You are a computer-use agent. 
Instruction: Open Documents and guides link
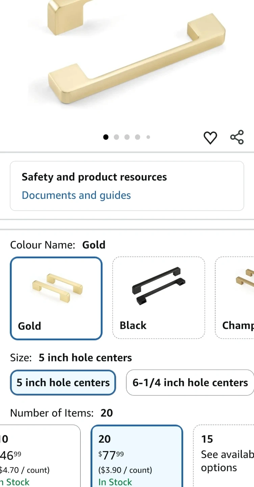click(76, 195)
